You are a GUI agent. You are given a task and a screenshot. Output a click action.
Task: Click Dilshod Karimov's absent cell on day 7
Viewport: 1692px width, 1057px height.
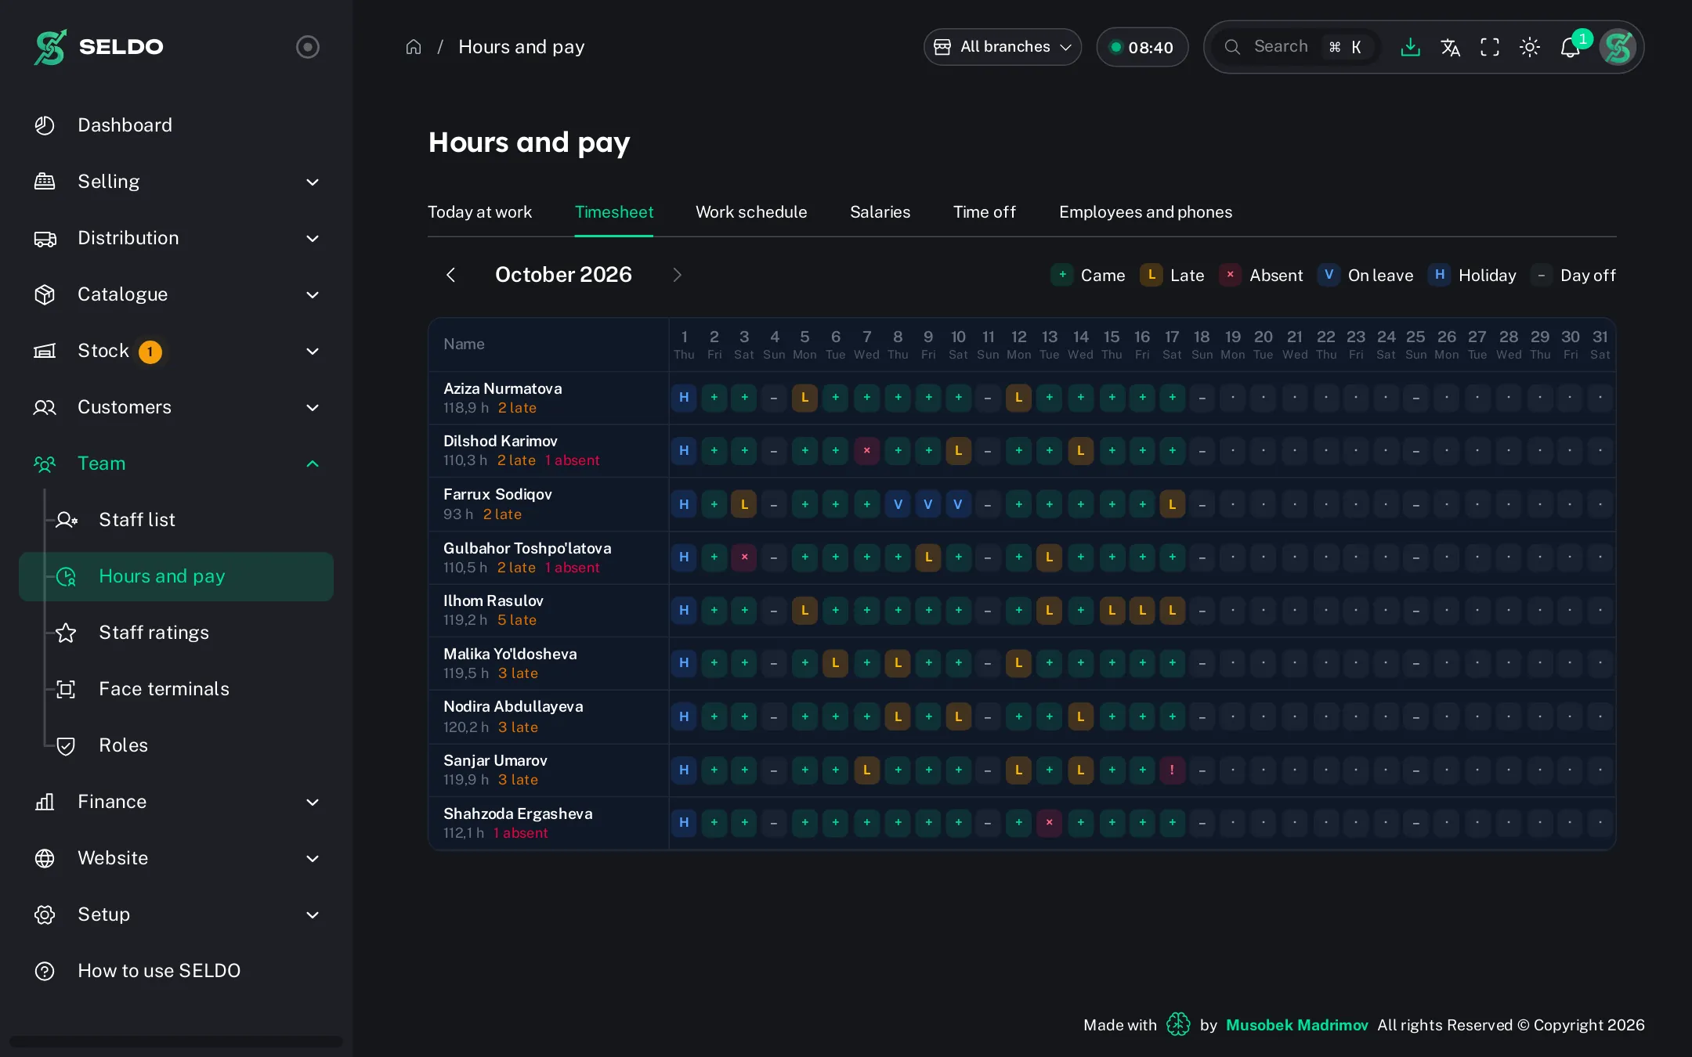coord(866,451)
